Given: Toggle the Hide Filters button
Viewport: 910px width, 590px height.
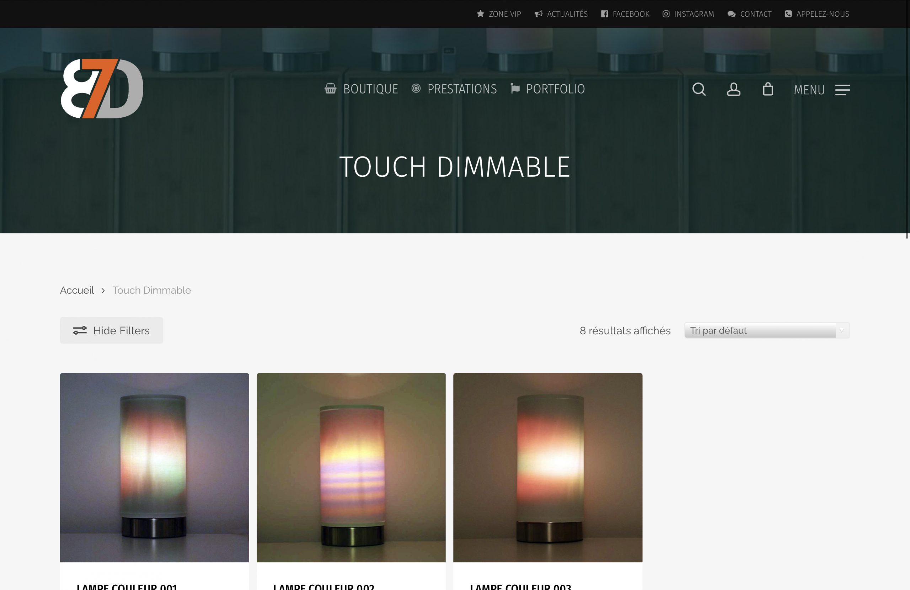Looking at the screenshot, I should [111, 330].
